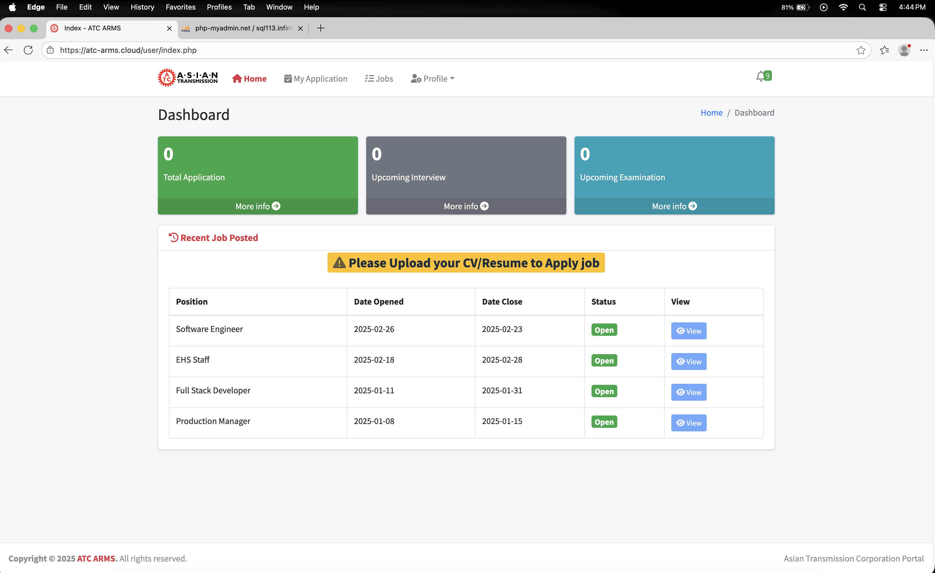Click the browser profile avatar icon
This screenshot has width=935, height=573.
tap(904, 50)
